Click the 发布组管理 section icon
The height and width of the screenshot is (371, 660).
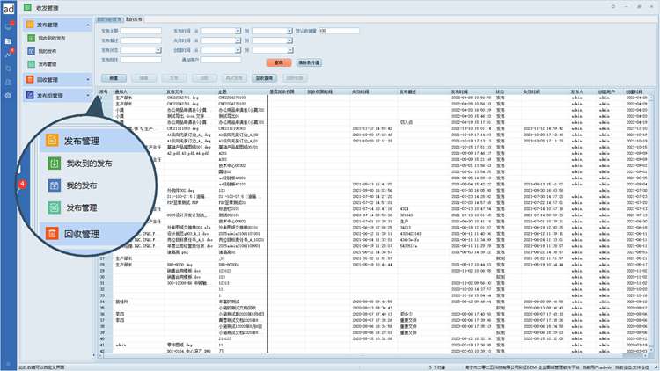(28, 96)
